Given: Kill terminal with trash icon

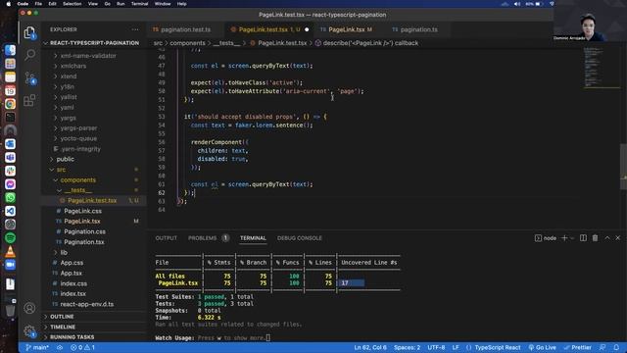Looking at the screenshot, I should point(595,238).
